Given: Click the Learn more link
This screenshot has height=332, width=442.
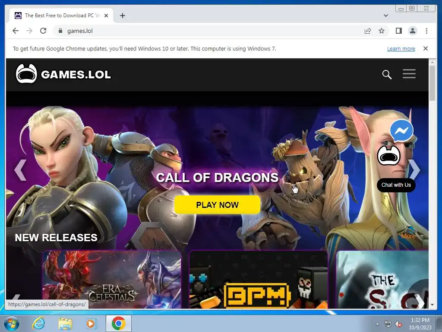Looking at the screenshot, I should tap(401, 48).
